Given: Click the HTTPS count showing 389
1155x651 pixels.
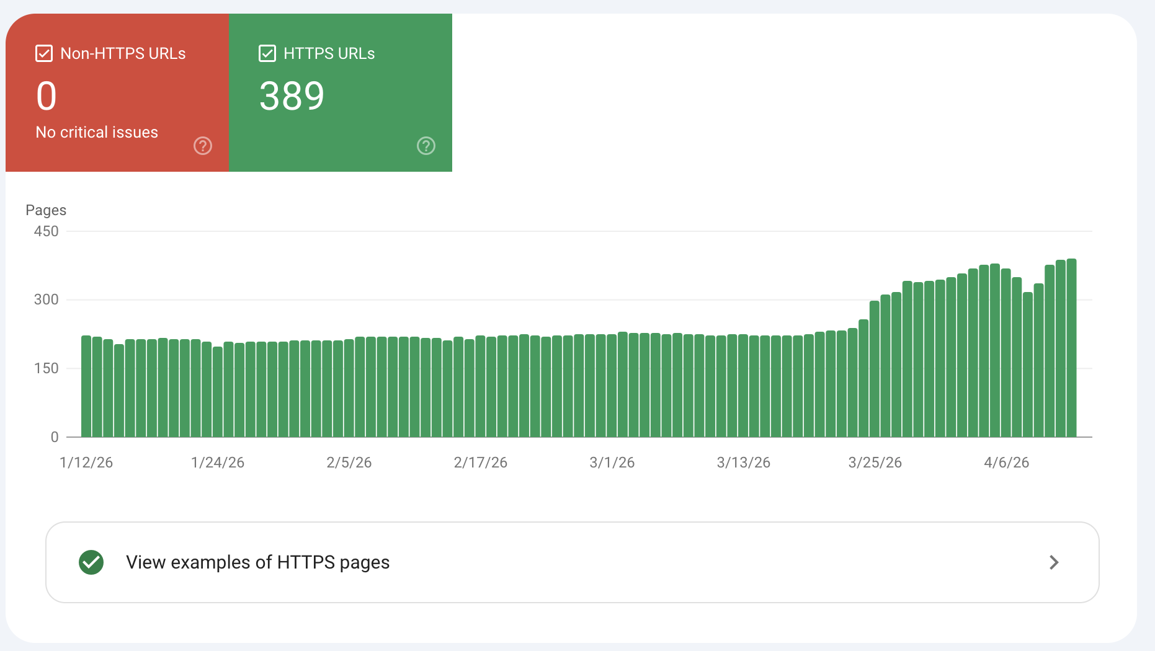Looking at the screenshot, I should click(292, 95).
